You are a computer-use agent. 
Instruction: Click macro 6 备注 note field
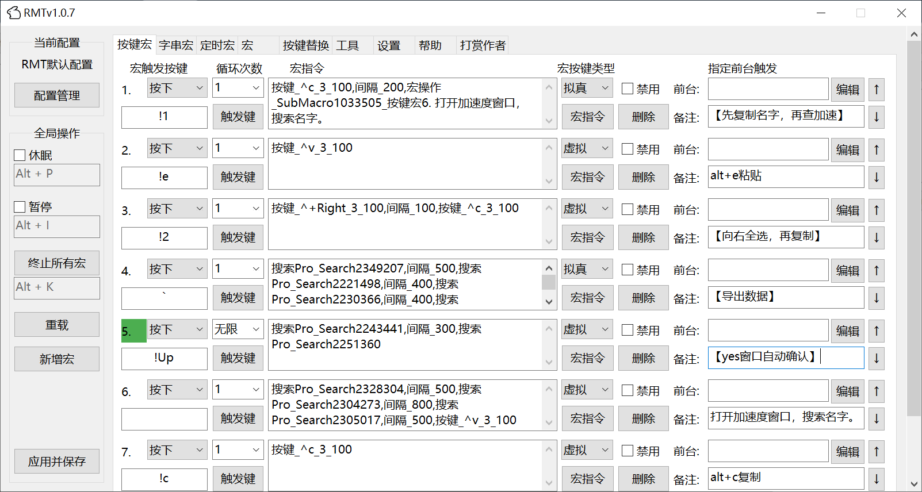(785, 418)
